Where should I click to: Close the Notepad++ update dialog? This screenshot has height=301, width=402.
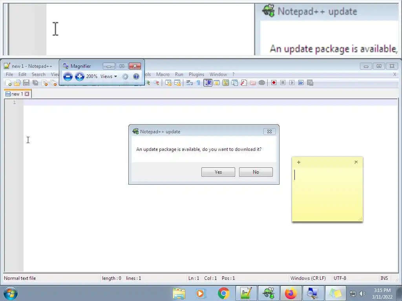[269, 131]
